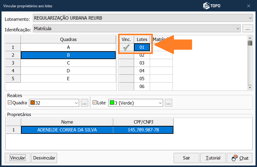Close the Vincular proprietários window
Screen dimensions: 257x167
click(x=249, y=6)
